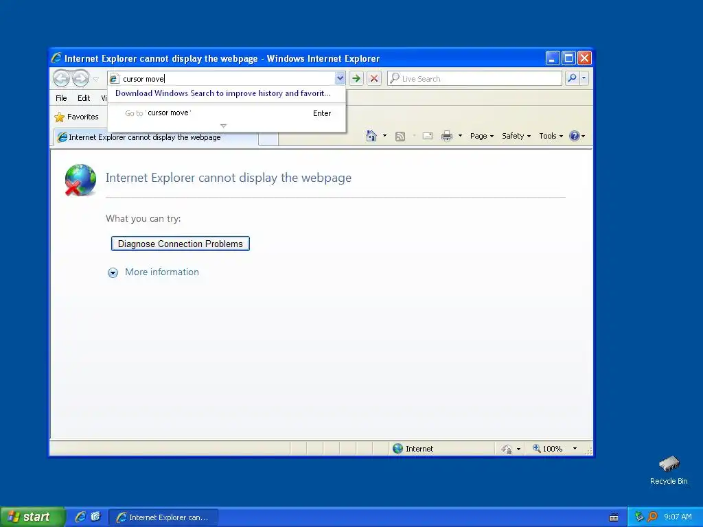
Task: Expand the autocomplete list chevron
Action: coord(223,126)
